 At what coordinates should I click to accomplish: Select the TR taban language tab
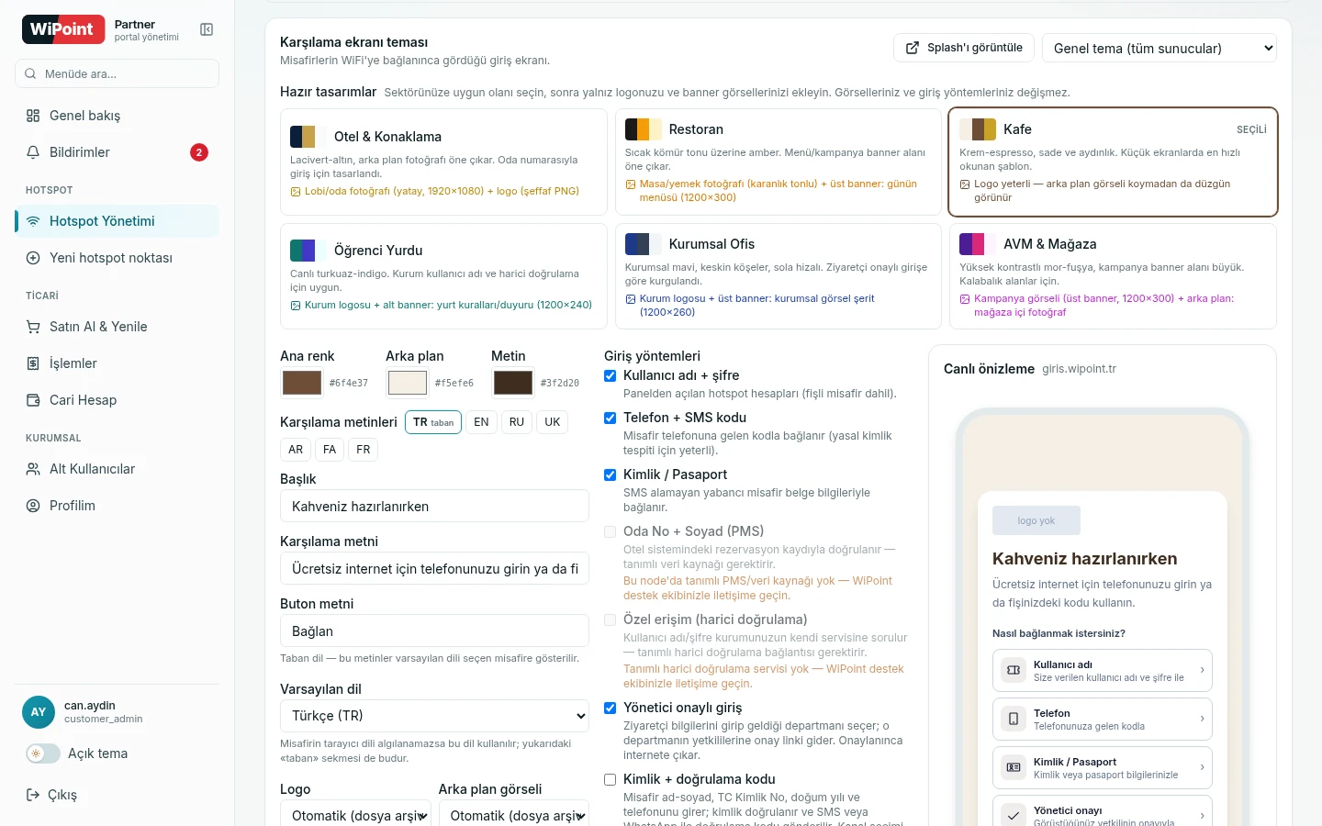coord(433,422)
